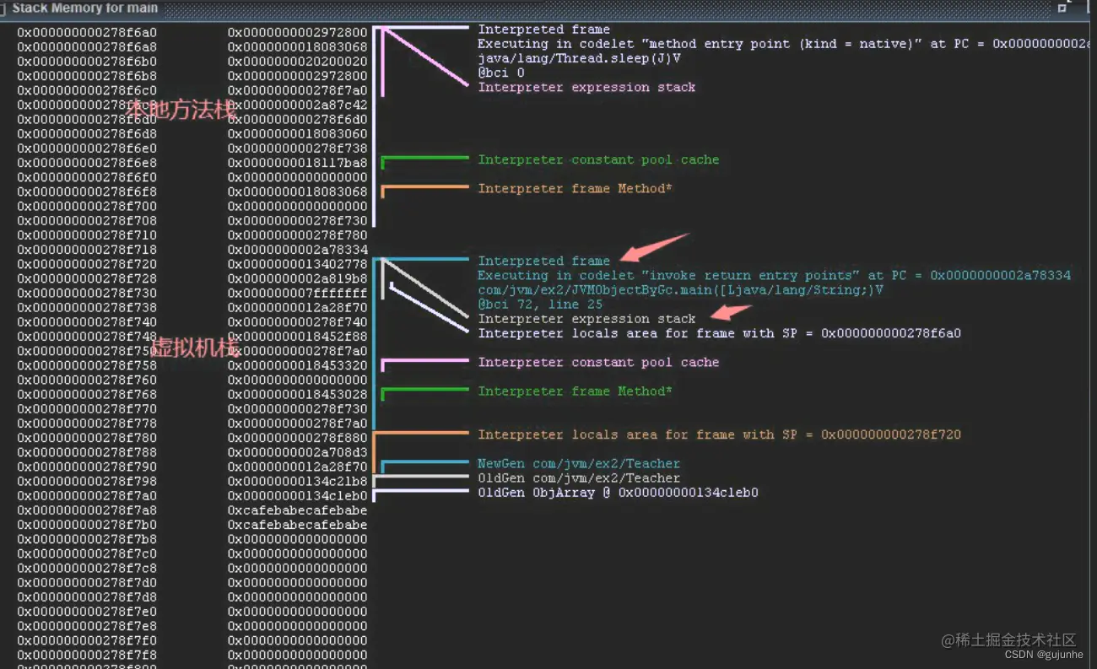This screenshot has height=669, width=1097.
Task: Select address cell 0x000000000278f790
Action: click(87, 467)
